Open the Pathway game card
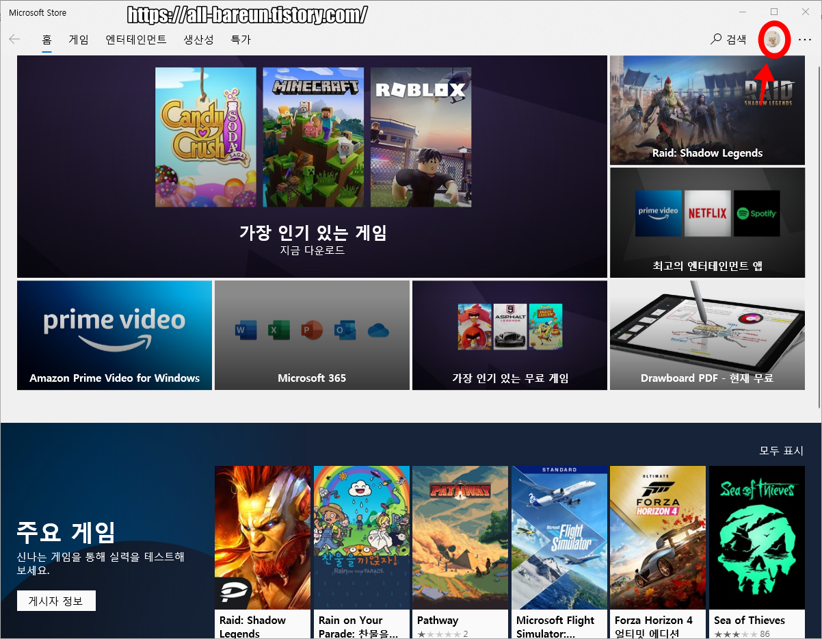 coord(460,552)
